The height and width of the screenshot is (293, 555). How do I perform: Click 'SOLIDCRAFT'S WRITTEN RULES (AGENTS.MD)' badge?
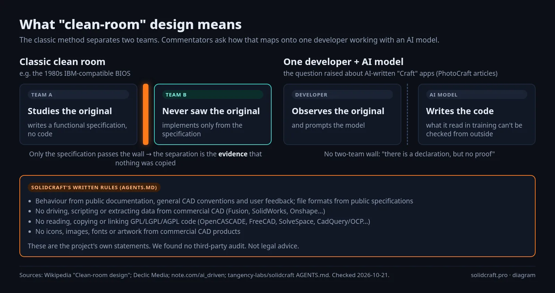(94, 187)
